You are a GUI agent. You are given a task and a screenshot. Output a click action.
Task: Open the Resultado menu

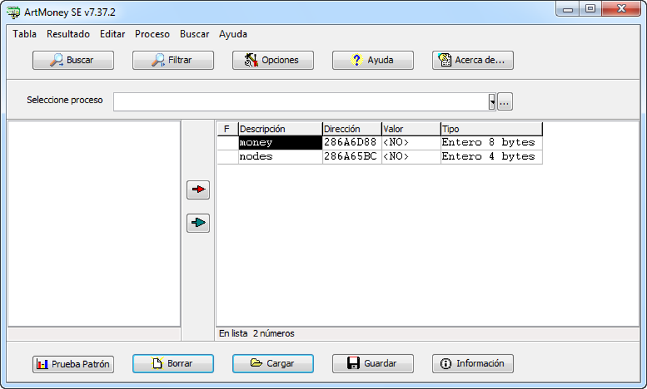pyautogui.click(x=68, y=34)
